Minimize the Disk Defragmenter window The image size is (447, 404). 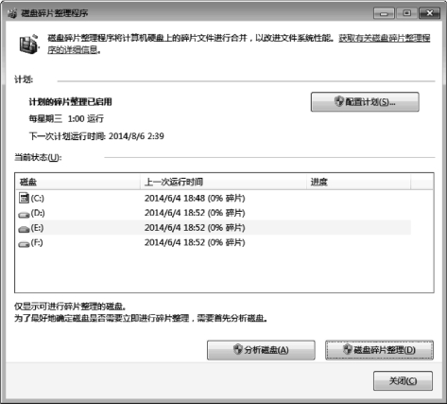click(x=384, y=13)
